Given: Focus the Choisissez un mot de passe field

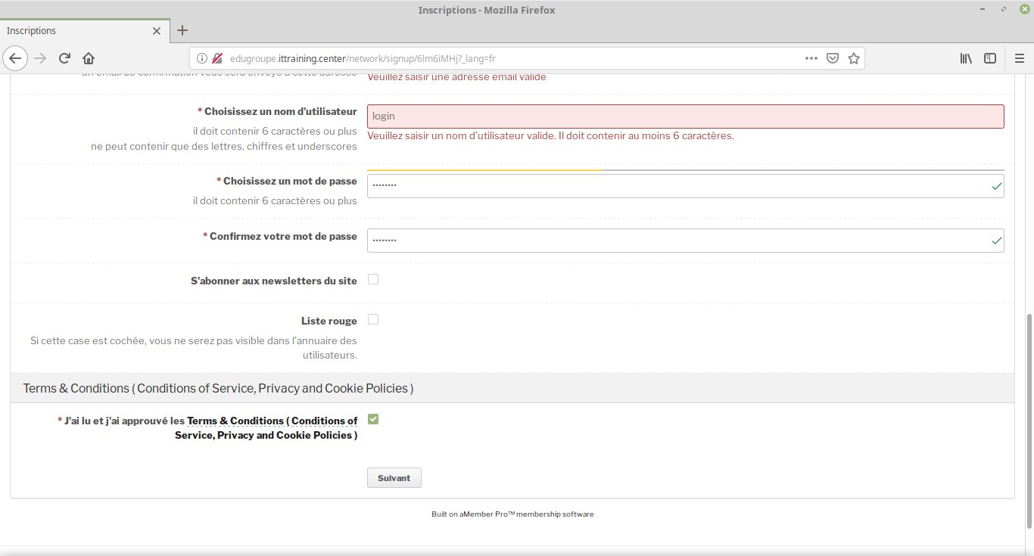Looking at the screenshot, I should (677, 186).
